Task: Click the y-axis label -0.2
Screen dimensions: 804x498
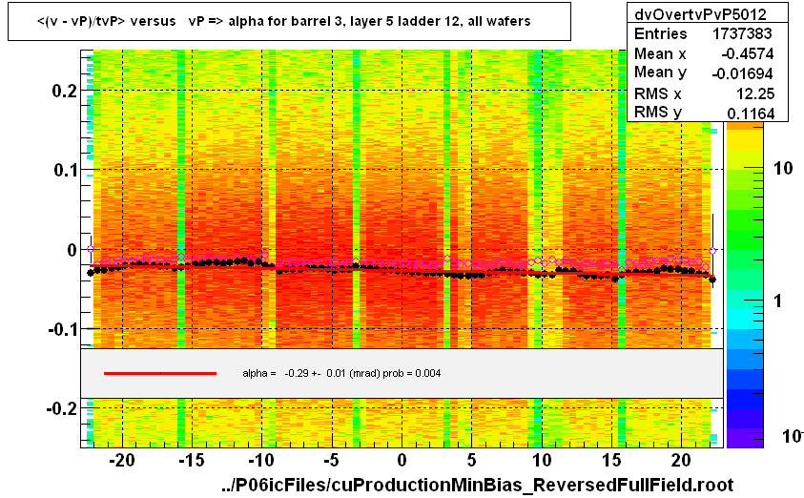Action: [62, 408]
